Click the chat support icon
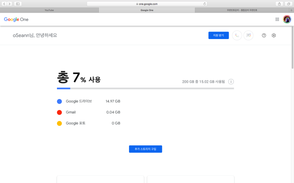The image size is (294, 183). click(x=248, y=35)
